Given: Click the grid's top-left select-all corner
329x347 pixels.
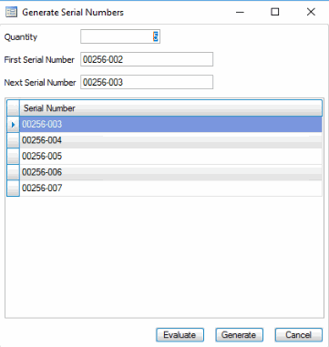Looking at the screenshot, I should coord(13,108).
